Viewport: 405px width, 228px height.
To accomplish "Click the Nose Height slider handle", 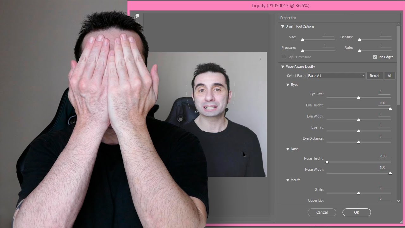I will [327, 162].
